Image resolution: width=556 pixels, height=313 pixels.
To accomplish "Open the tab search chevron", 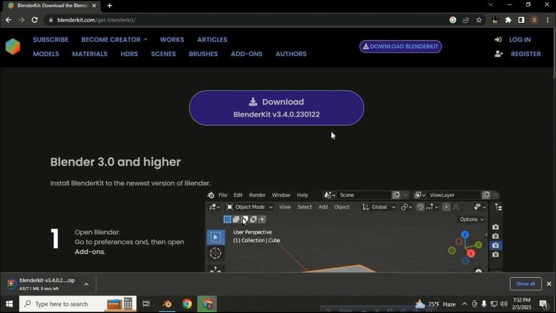I will 491,5.
